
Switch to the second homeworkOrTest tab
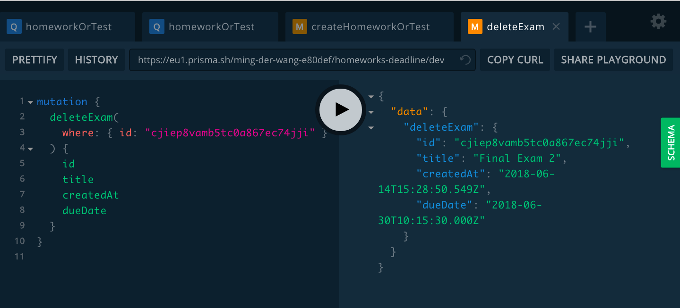(210, 27)
